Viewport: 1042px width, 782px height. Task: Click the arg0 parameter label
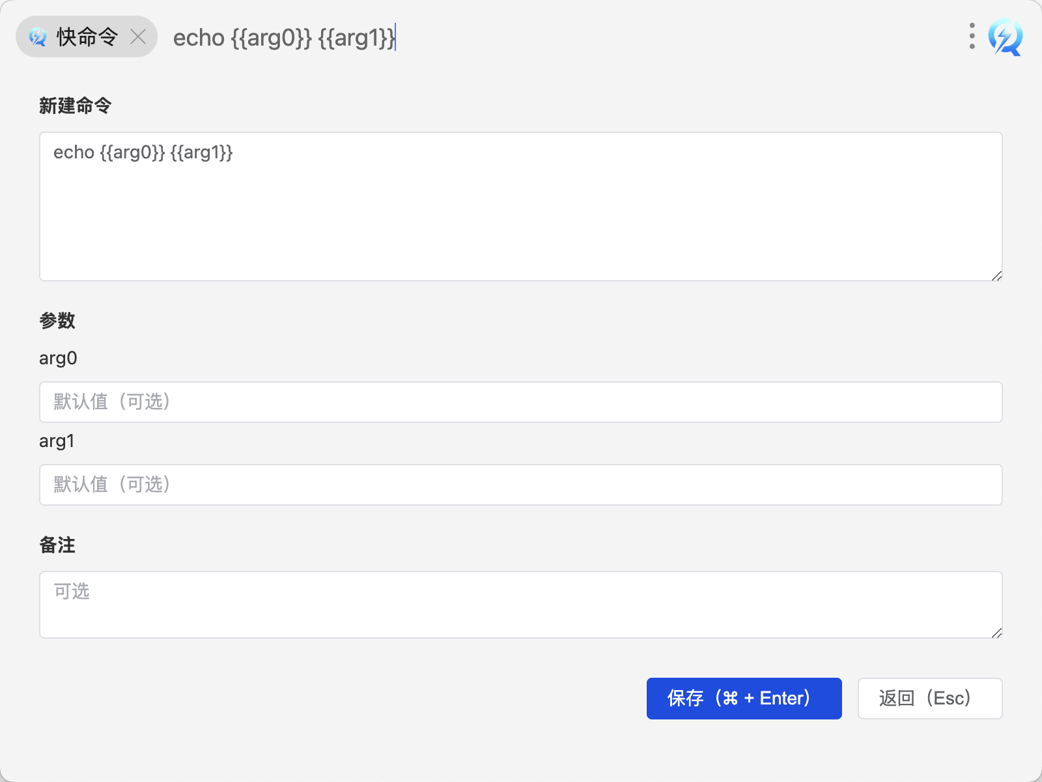[58, 358]
